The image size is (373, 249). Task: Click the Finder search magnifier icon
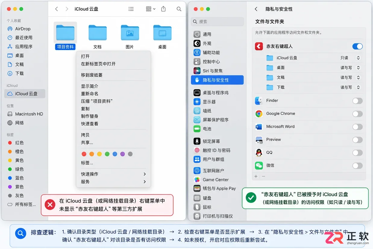pos(179,9)
